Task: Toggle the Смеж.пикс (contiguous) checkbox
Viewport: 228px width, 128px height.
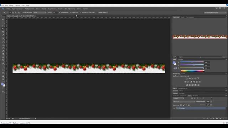Action: tap(71, 13)
